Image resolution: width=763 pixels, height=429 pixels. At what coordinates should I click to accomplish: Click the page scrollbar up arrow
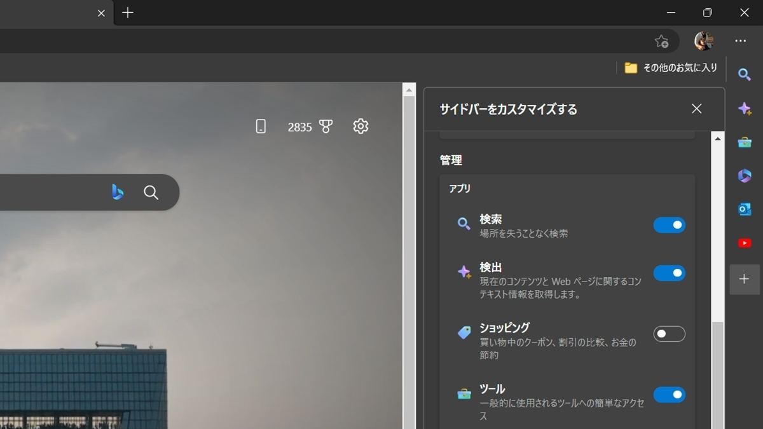[409, 90]
